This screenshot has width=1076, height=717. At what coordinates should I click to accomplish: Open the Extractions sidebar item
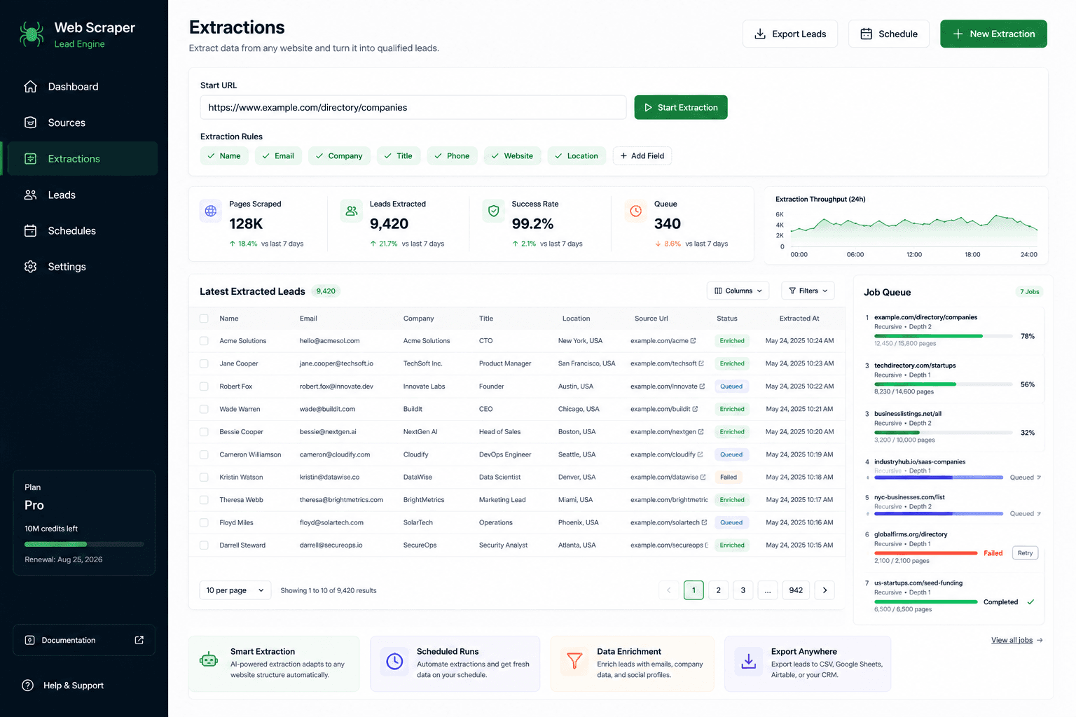click(x=83, y=159)
